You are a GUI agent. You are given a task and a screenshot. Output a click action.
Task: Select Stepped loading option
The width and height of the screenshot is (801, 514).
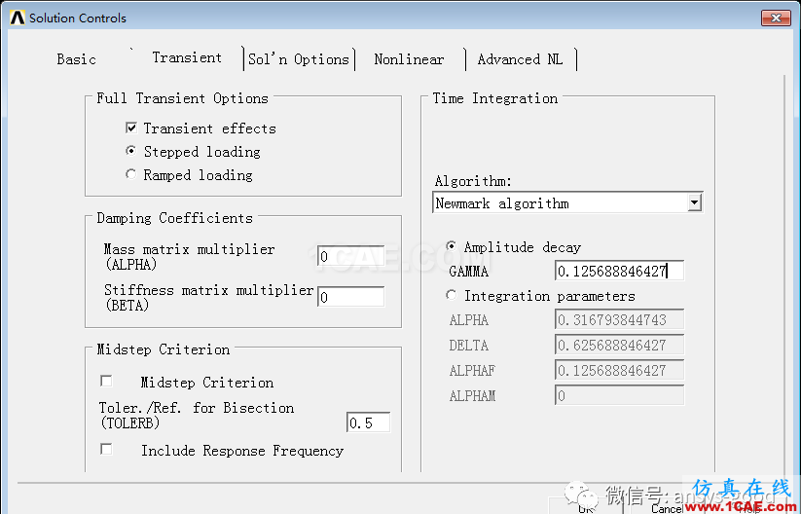131,151
